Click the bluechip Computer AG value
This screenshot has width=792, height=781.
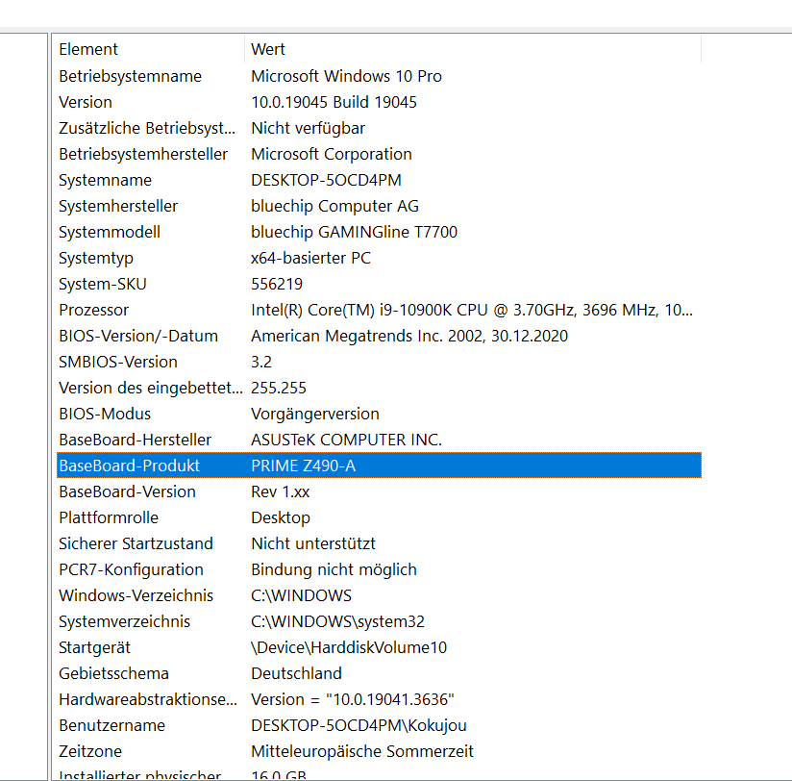[334, 206]
